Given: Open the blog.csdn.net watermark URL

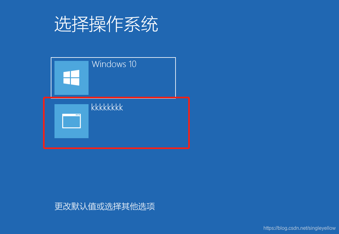Looking at the screenshot, I should click(299, 228).
